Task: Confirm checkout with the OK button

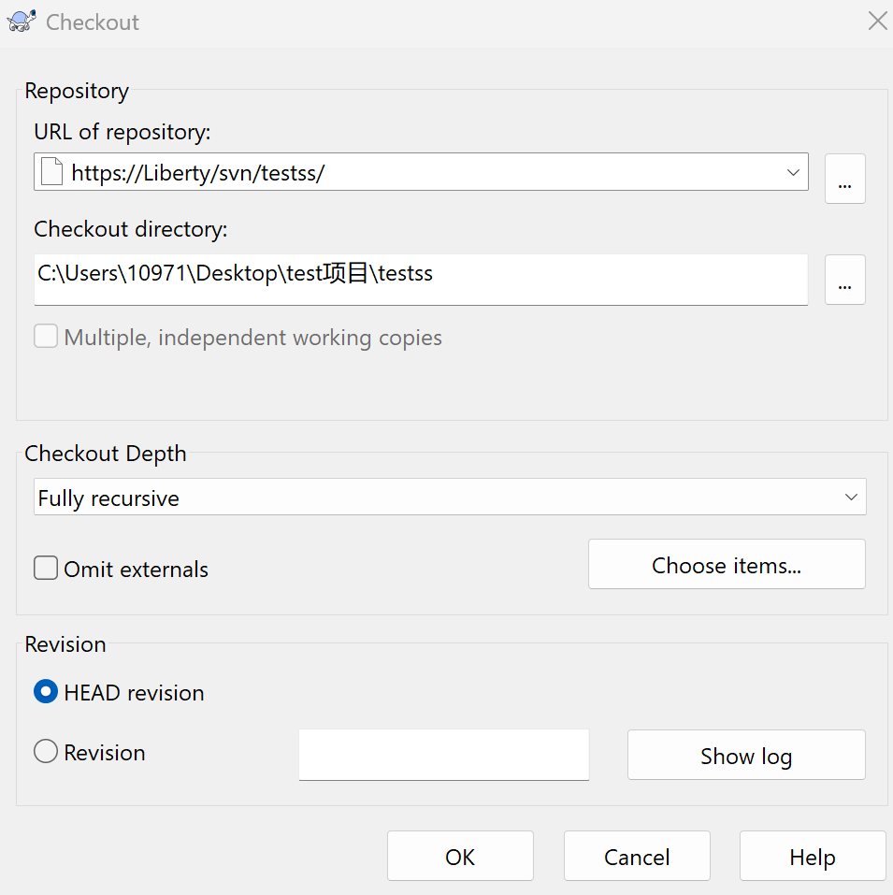Action: [460, 857]
